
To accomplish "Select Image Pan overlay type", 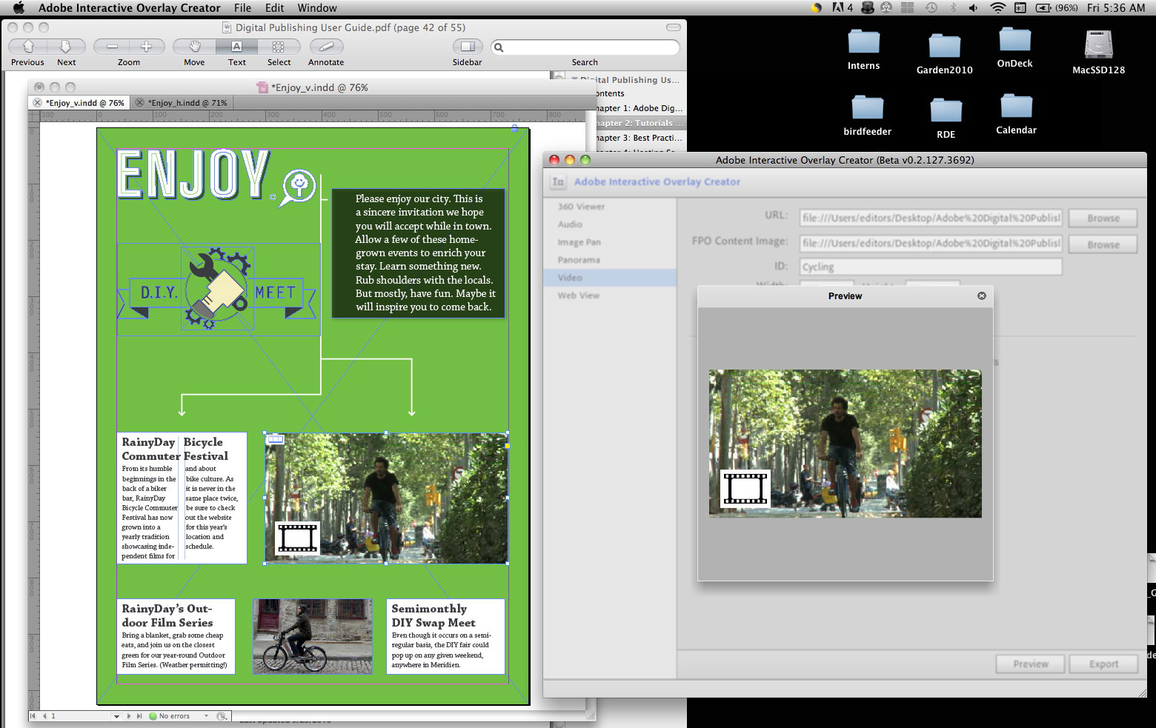I will click(x=579, y=242).
